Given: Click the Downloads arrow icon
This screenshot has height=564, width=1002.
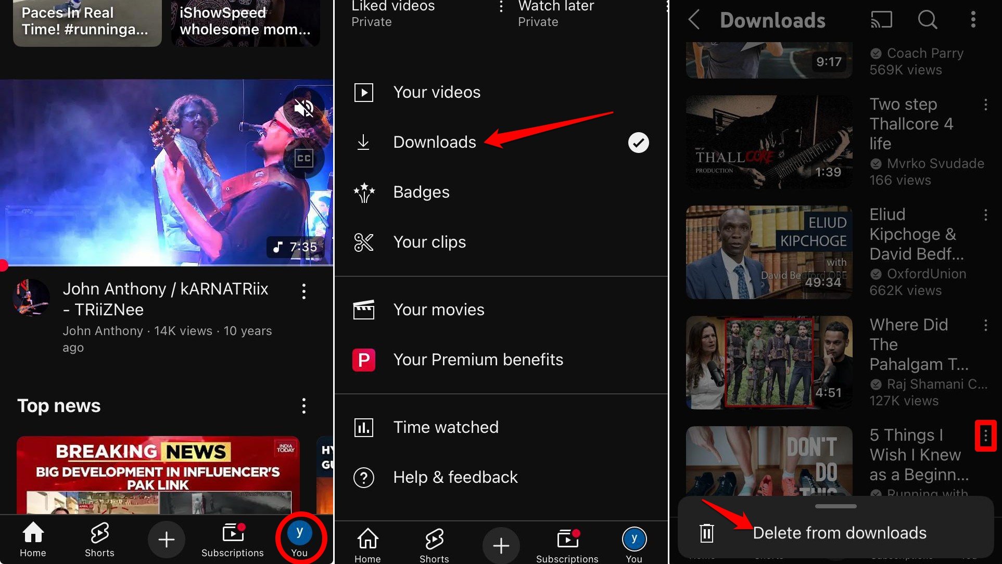Looking at the screenshot, I should tap(364, 142).
